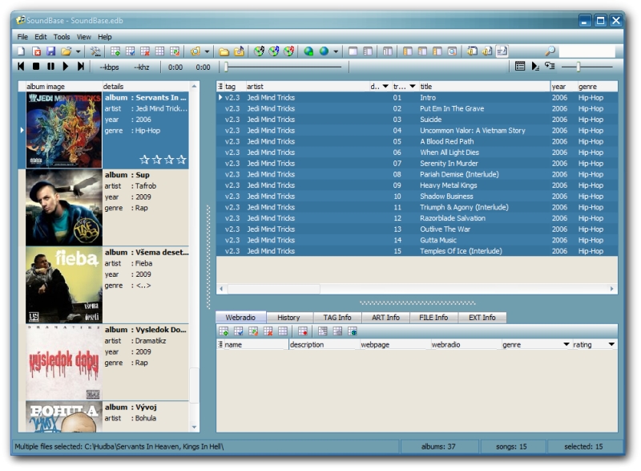The width and height of the screenshot is (641, 471).
Task: Switch to the ART Info tab
Action: 385,318
